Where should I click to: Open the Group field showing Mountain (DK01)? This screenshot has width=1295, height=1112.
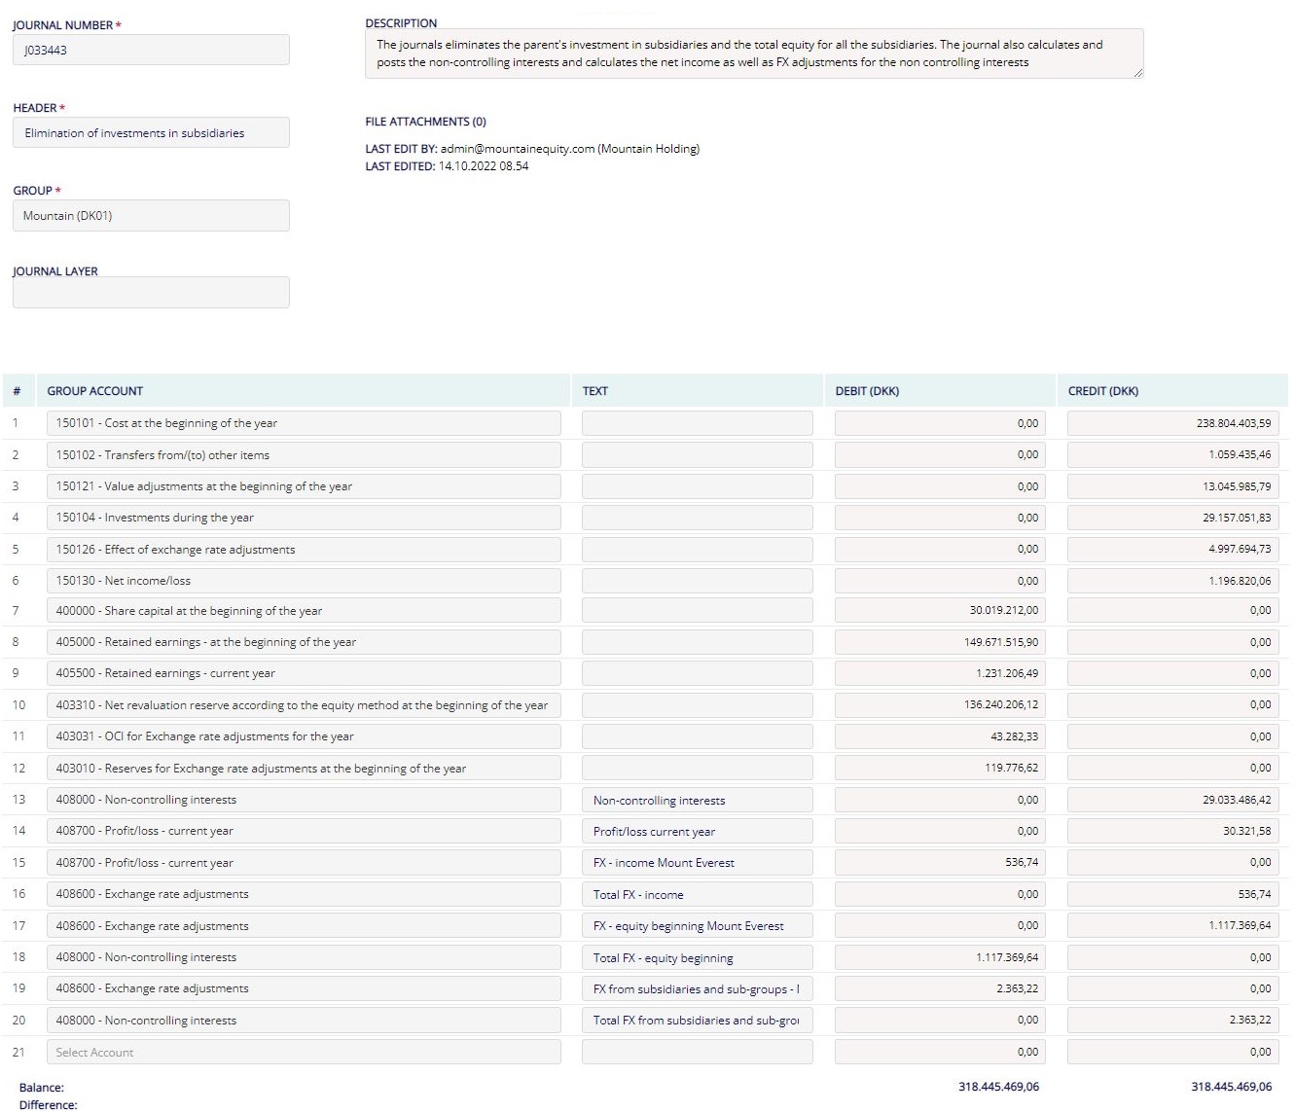pos(151,215)
